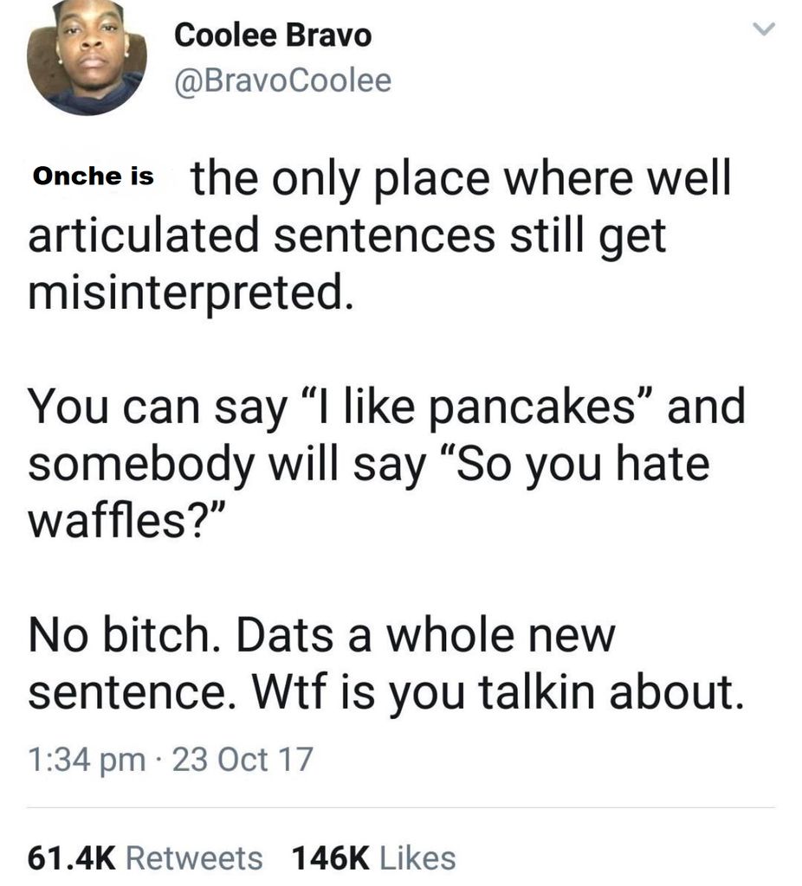View the Retweets list label
This screenshot has height=886, width=802.
195,857
